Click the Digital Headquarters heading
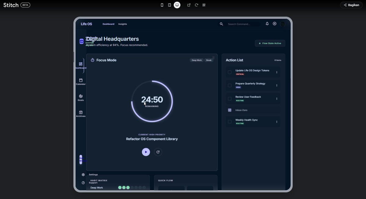 pos(113,39)
